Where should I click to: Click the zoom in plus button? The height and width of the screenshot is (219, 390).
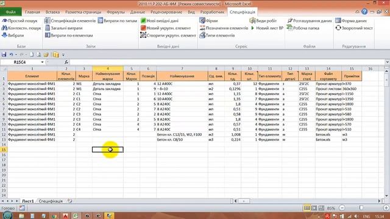(386, 208)
